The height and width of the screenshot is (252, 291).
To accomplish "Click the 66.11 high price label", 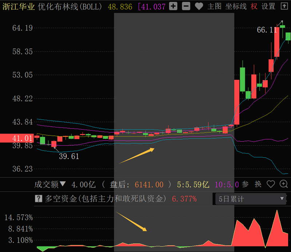I will point(267,30).
